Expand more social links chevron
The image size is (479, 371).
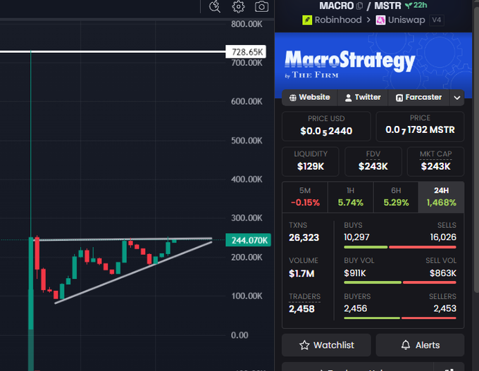tap(457, 98)
